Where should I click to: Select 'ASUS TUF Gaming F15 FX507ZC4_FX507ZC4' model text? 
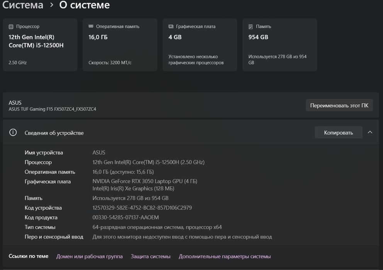pyautogui.click(x=52, y=109)
